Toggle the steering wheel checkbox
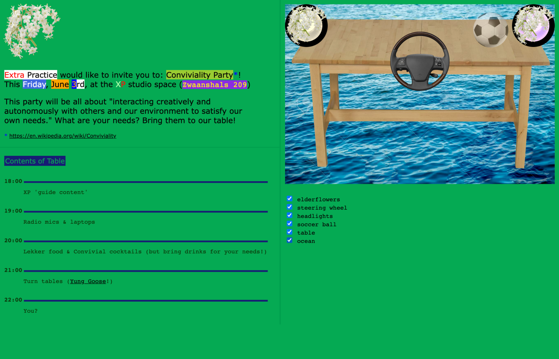The image size is (559, 359). (x=290, y=207)
